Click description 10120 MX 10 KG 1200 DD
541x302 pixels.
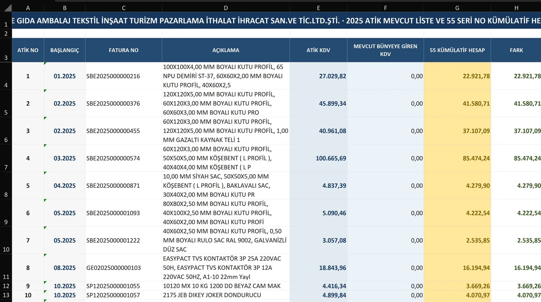point(226,286)
